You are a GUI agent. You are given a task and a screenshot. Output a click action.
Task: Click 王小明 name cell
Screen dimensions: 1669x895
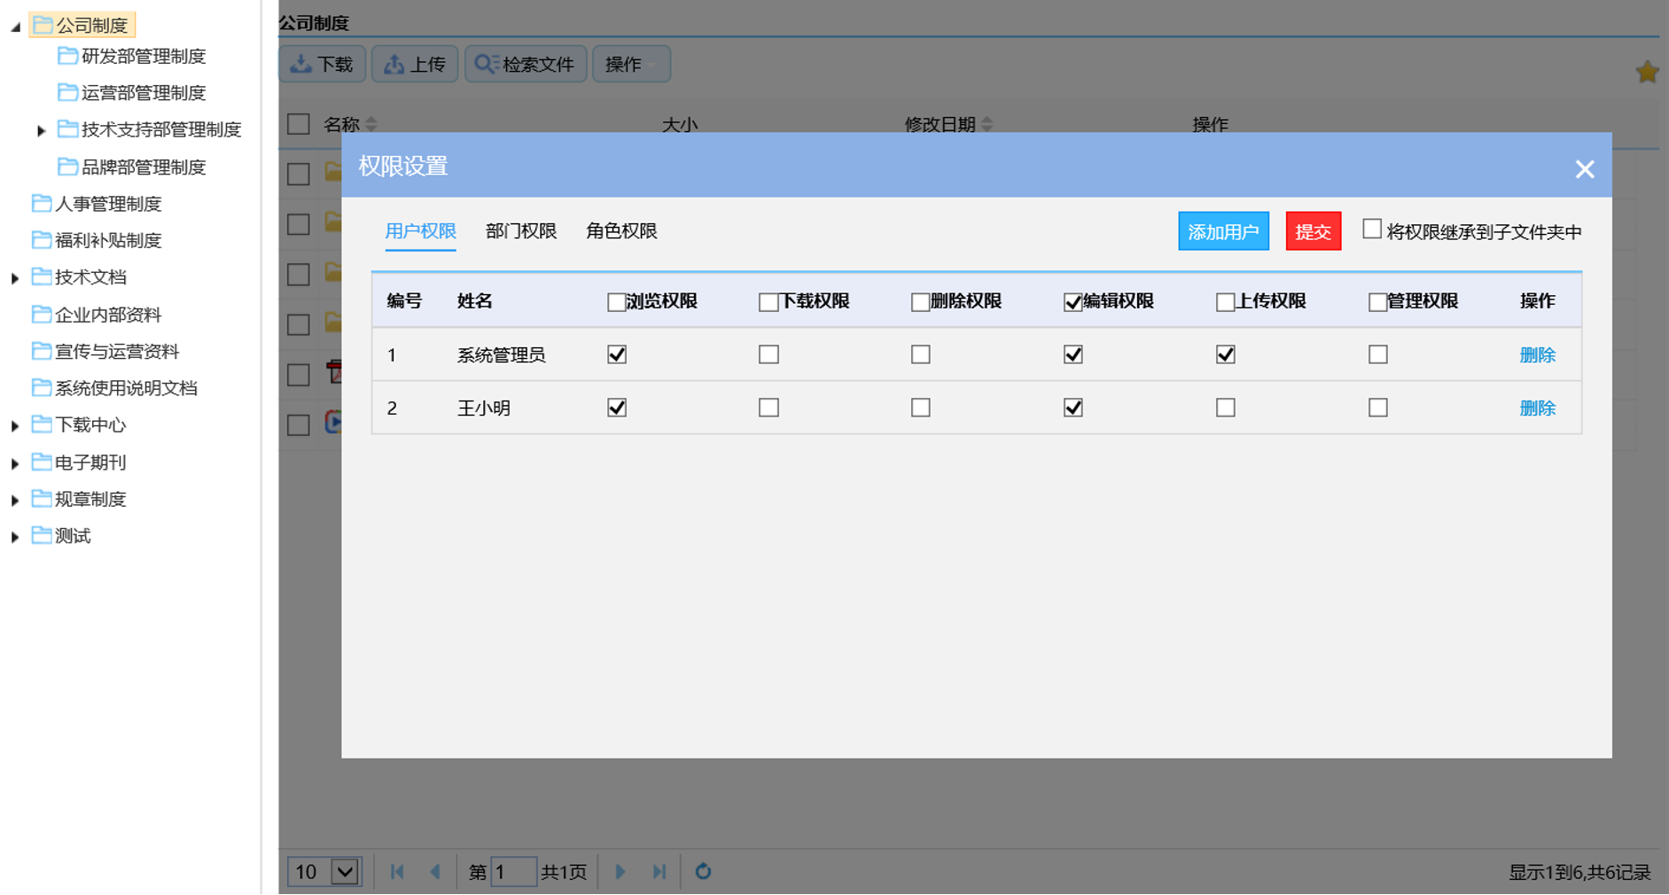pos(484,408)
